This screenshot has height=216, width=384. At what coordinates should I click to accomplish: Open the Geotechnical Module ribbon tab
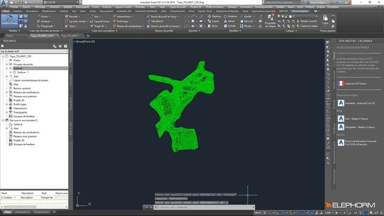[x=227, y=11]
